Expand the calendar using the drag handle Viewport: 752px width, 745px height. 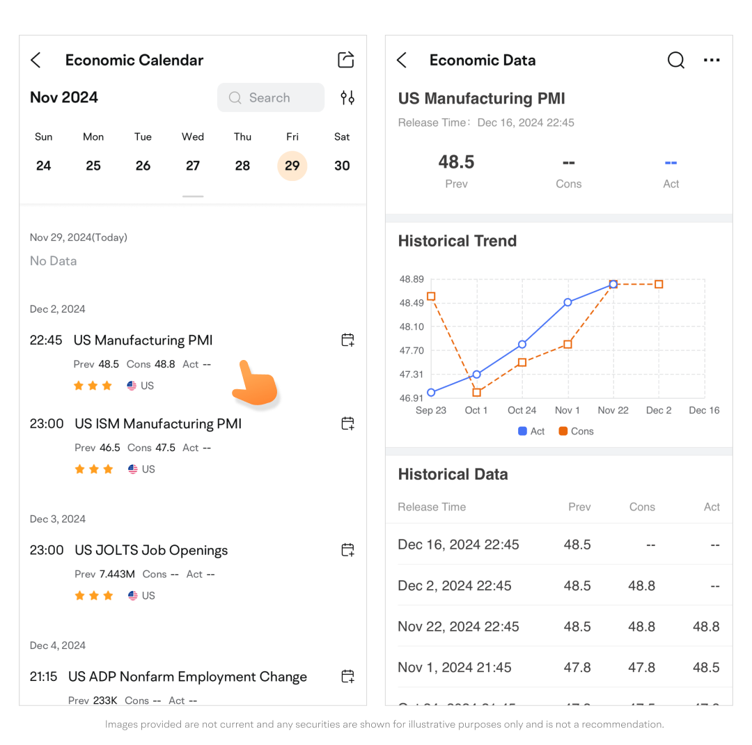click(193, 196)
